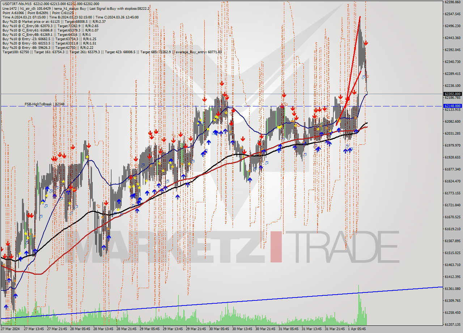Click the 62443.360 price axis label
The height and width of the screenshot is (333, 463).
(452, 38)
